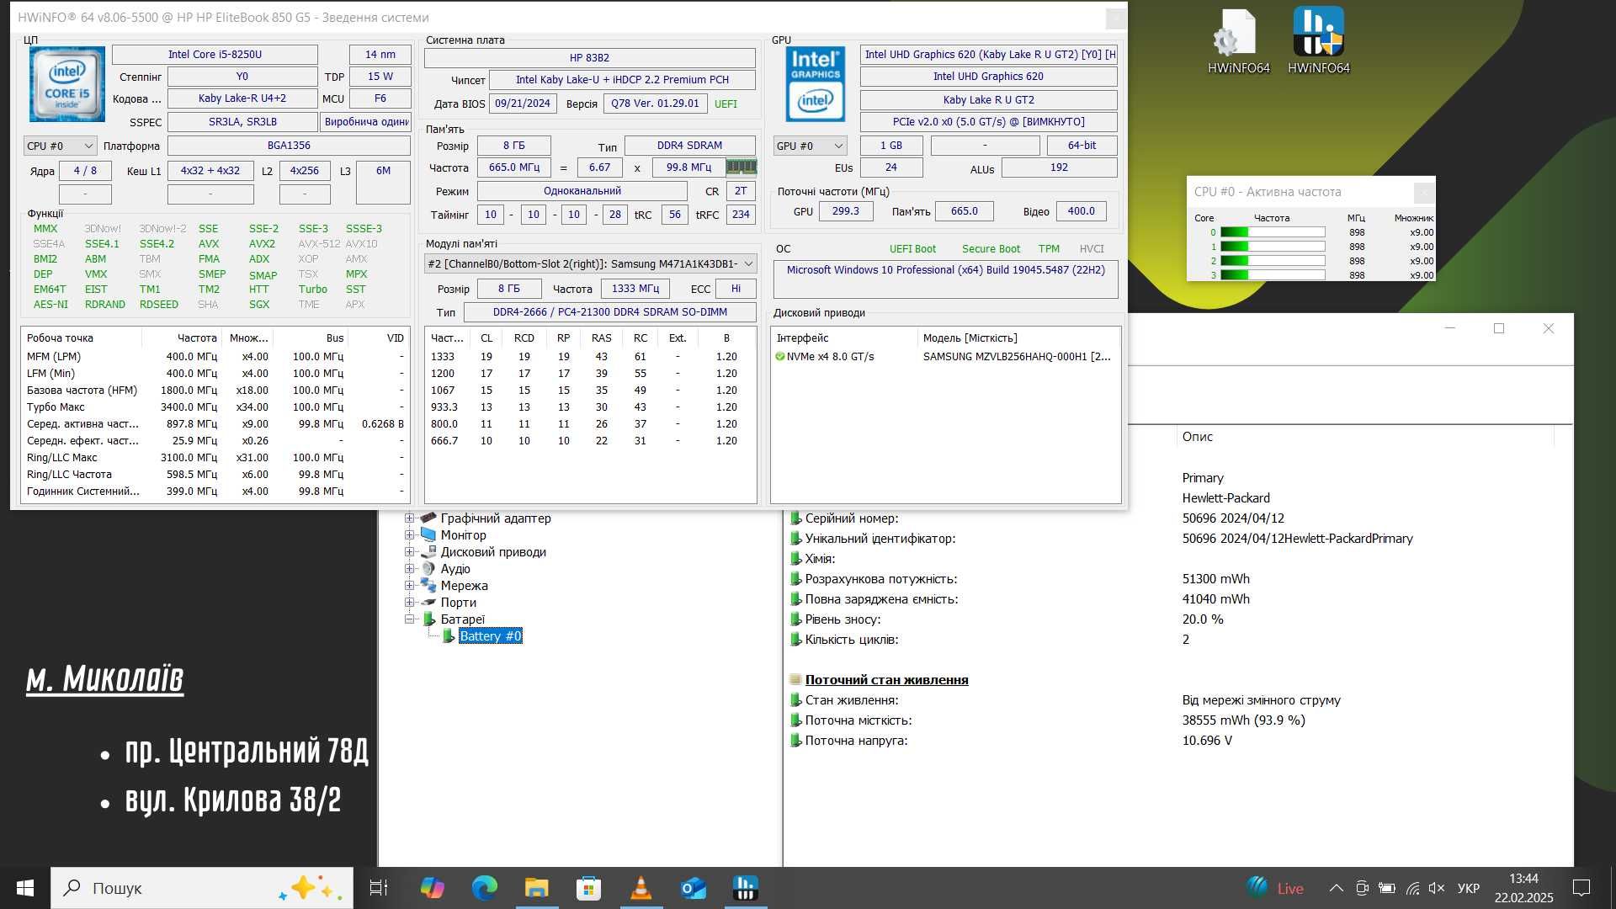Click the Турбо Макс operating point row

pyautogui.click(x=215, y=407)
